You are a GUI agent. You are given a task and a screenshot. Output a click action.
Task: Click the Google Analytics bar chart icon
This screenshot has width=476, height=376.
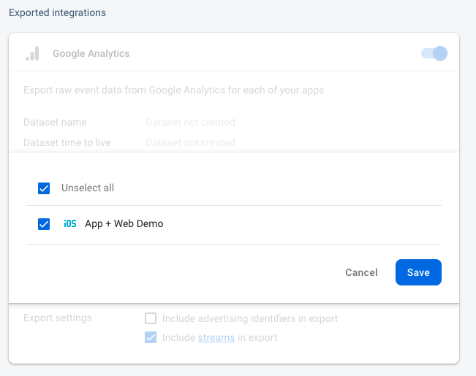pyautogui.click(x=32, y=53)
